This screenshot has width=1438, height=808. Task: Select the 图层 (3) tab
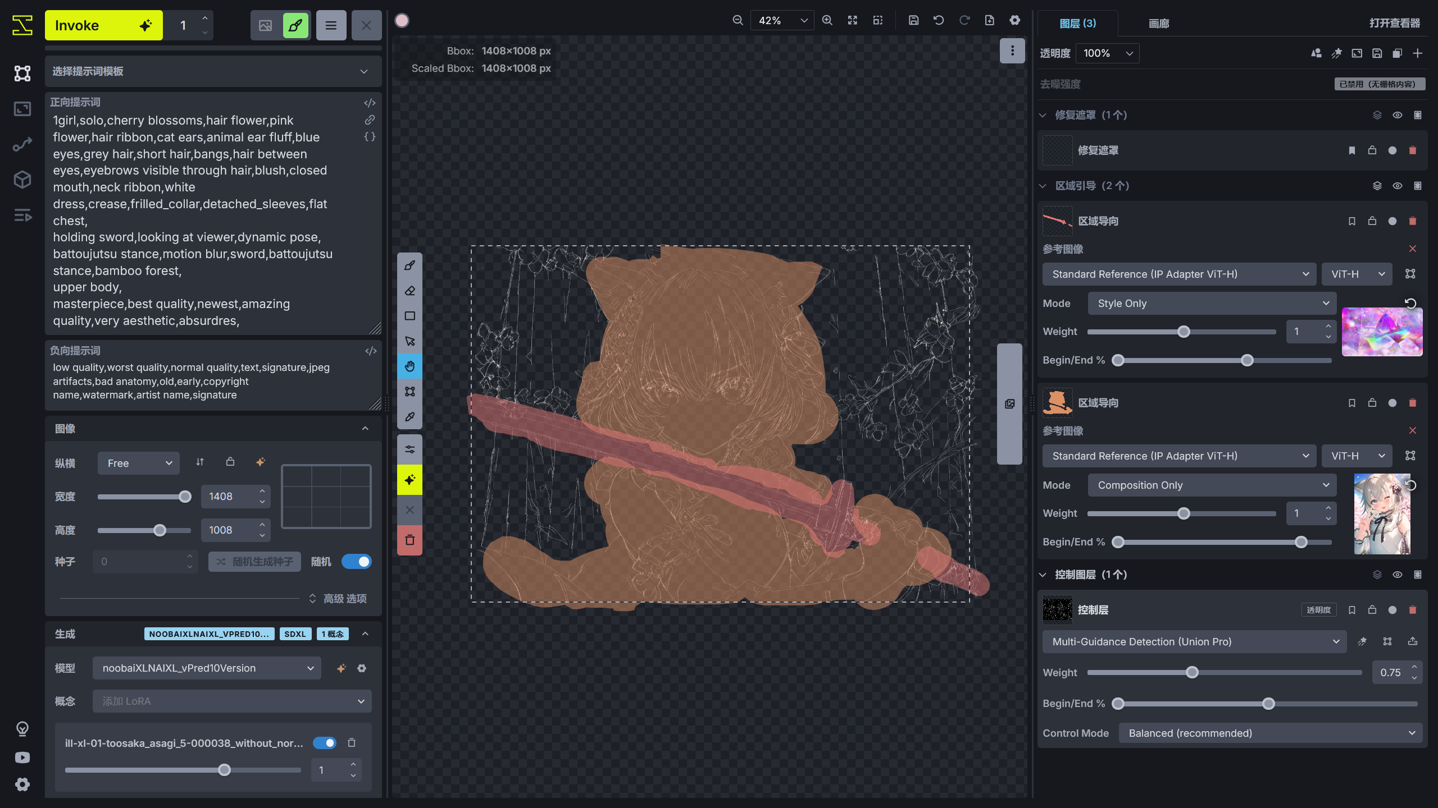pos(1077,23)
